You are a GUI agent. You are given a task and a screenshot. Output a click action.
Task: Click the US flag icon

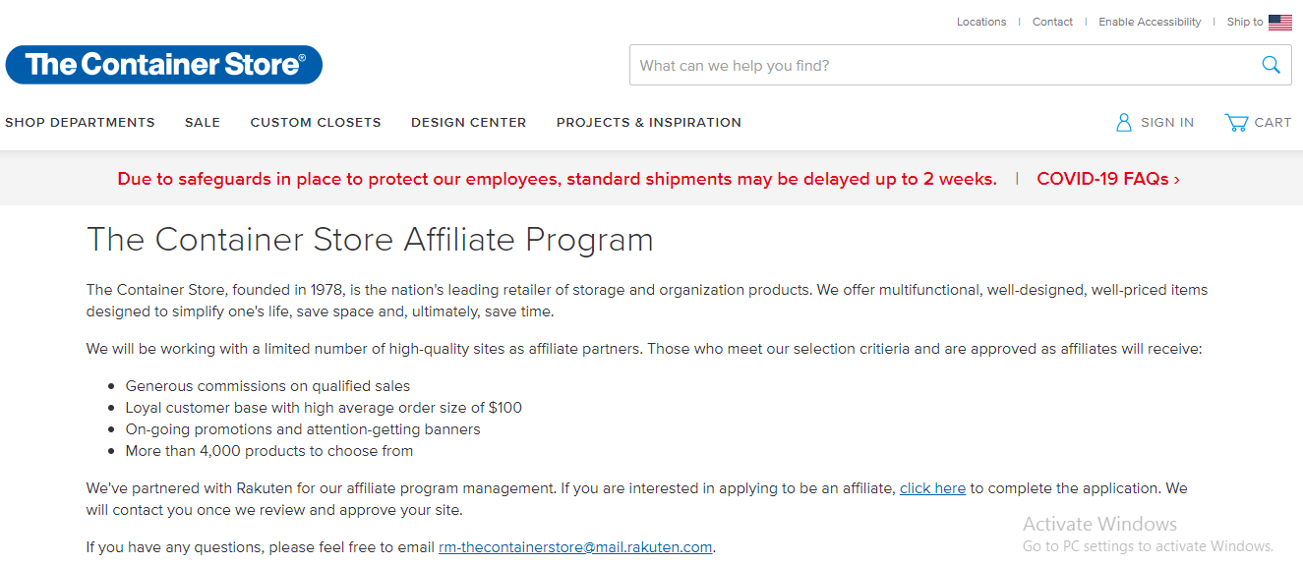[x=1280, y=23]
